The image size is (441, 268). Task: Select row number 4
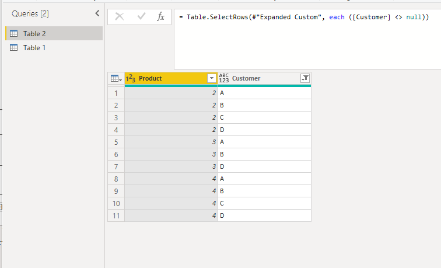tap(116, 130)
